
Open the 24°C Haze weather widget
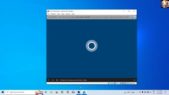[x=129, y=92]
